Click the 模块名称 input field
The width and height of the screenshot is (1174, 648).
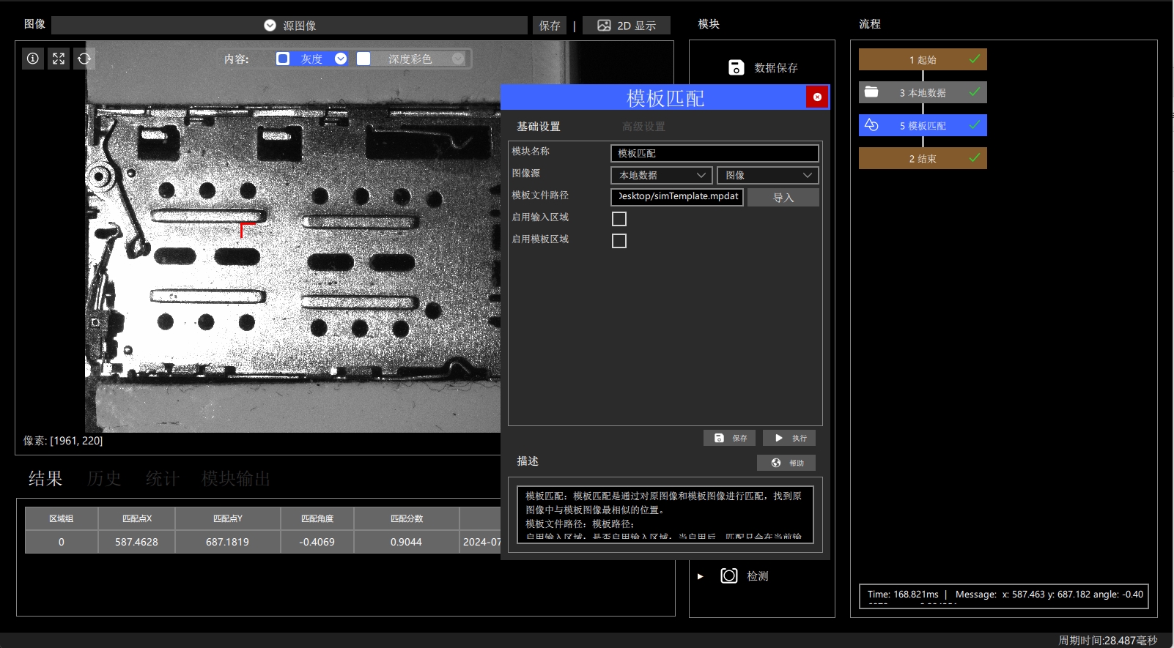point(715,153)
